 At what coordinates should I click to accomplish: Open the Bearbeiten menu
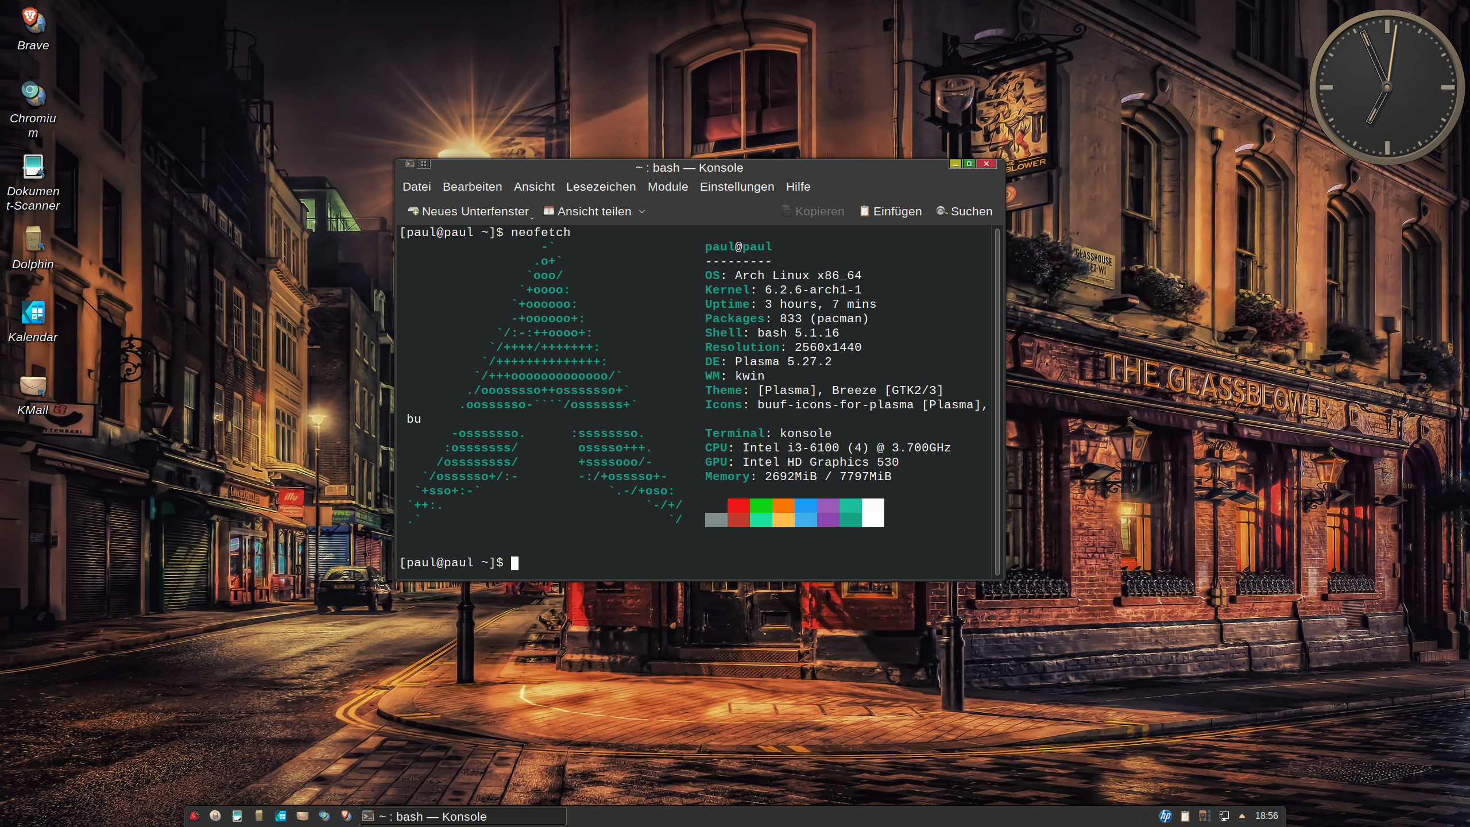472,187
